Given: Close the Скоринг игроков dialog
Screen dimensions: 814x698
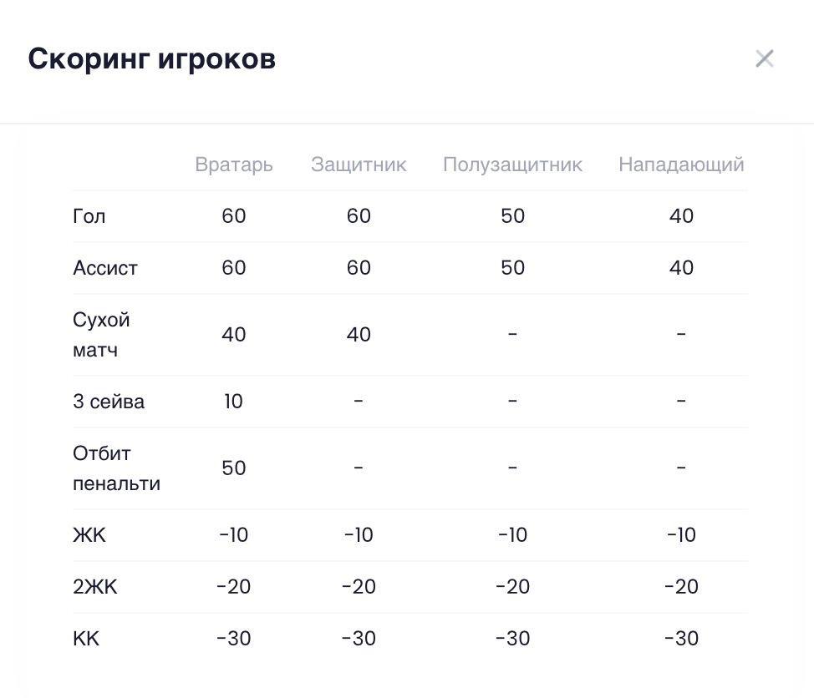Looking at the screenshot, I should (764, 58).
